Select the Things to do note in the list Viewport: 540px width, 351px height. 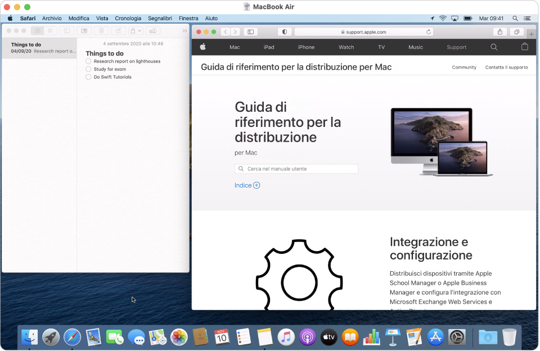tap(39, 48)
